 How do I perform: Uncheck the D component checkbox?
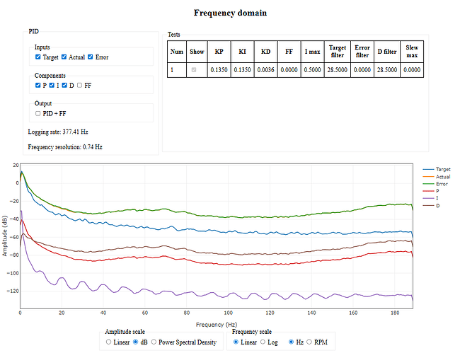click(64, 85)
